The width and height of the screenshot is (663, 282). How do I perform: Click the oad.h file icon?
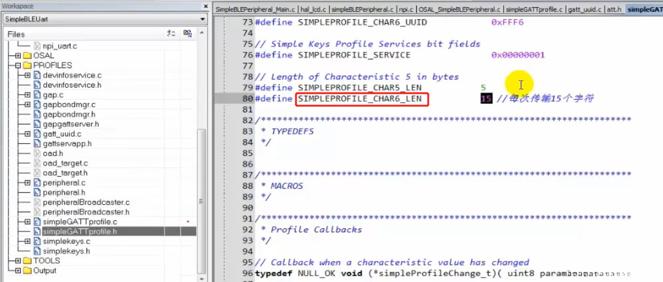pyautogui.click(x=37, y=153)
